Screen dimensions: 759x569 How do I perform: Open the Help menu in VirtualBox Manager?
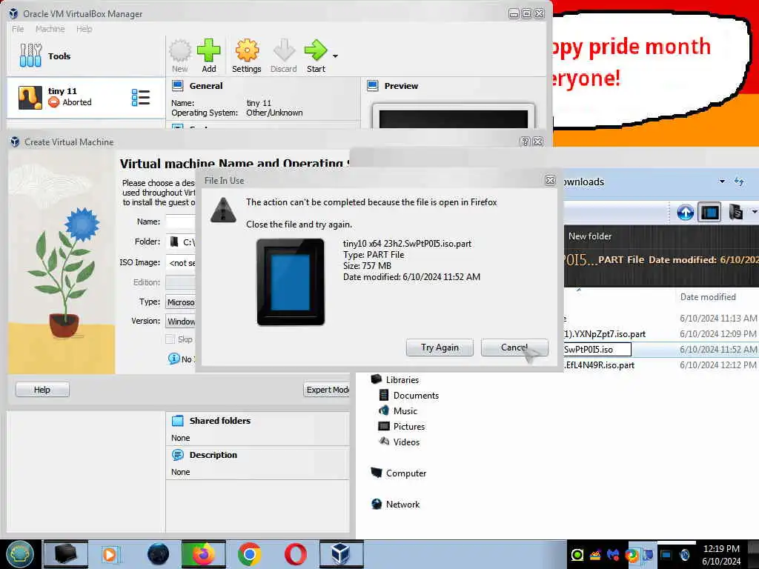click(x=84, y=29)
